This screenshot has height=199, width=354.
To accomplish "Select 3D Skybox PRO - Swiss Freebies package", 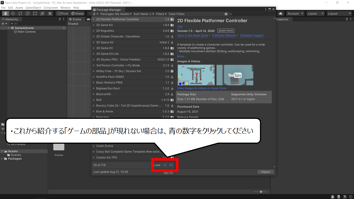I will point(133,59).
